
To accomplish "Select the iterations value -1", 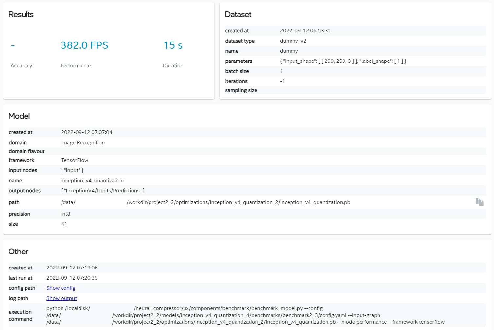I will 282,81.
